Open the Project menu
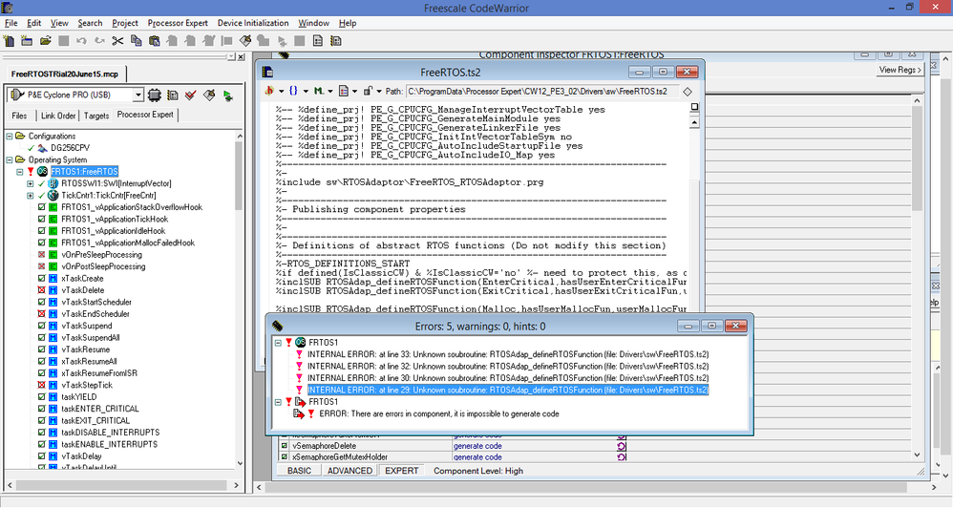The width and height of the screenshot is (953, 508). pyautogui.click(x=125, y=23)
